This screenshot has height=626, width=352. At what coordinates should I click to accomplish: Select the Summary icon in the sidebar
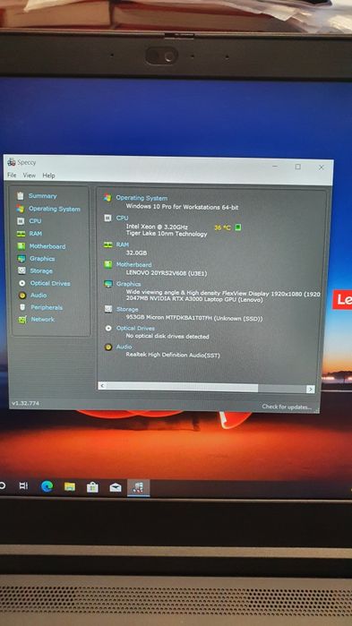click(21, 196)
